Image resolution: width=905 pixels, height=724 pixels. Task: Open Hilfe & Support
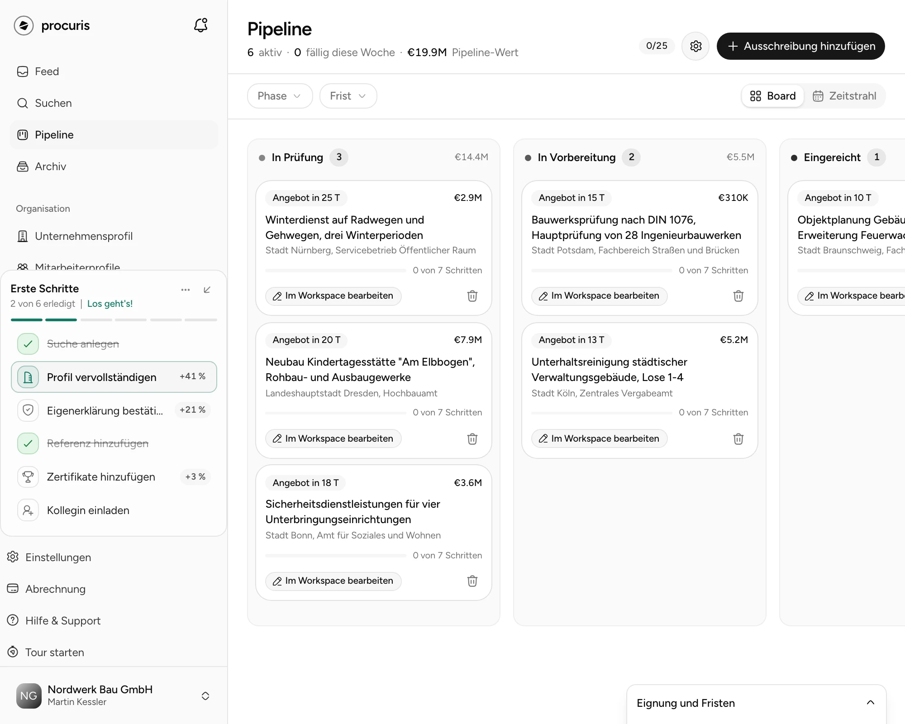114,620
